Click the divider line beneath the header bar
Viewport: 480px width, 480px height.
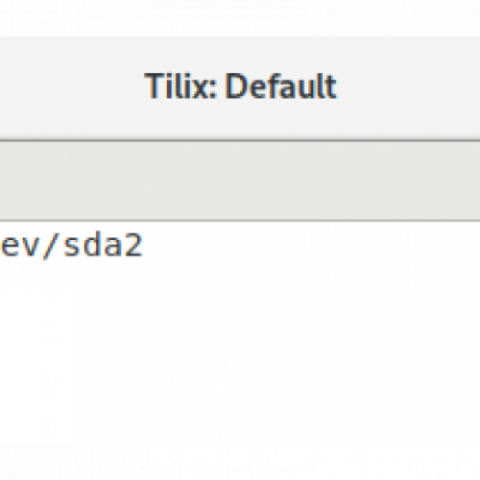click(240, 141)
